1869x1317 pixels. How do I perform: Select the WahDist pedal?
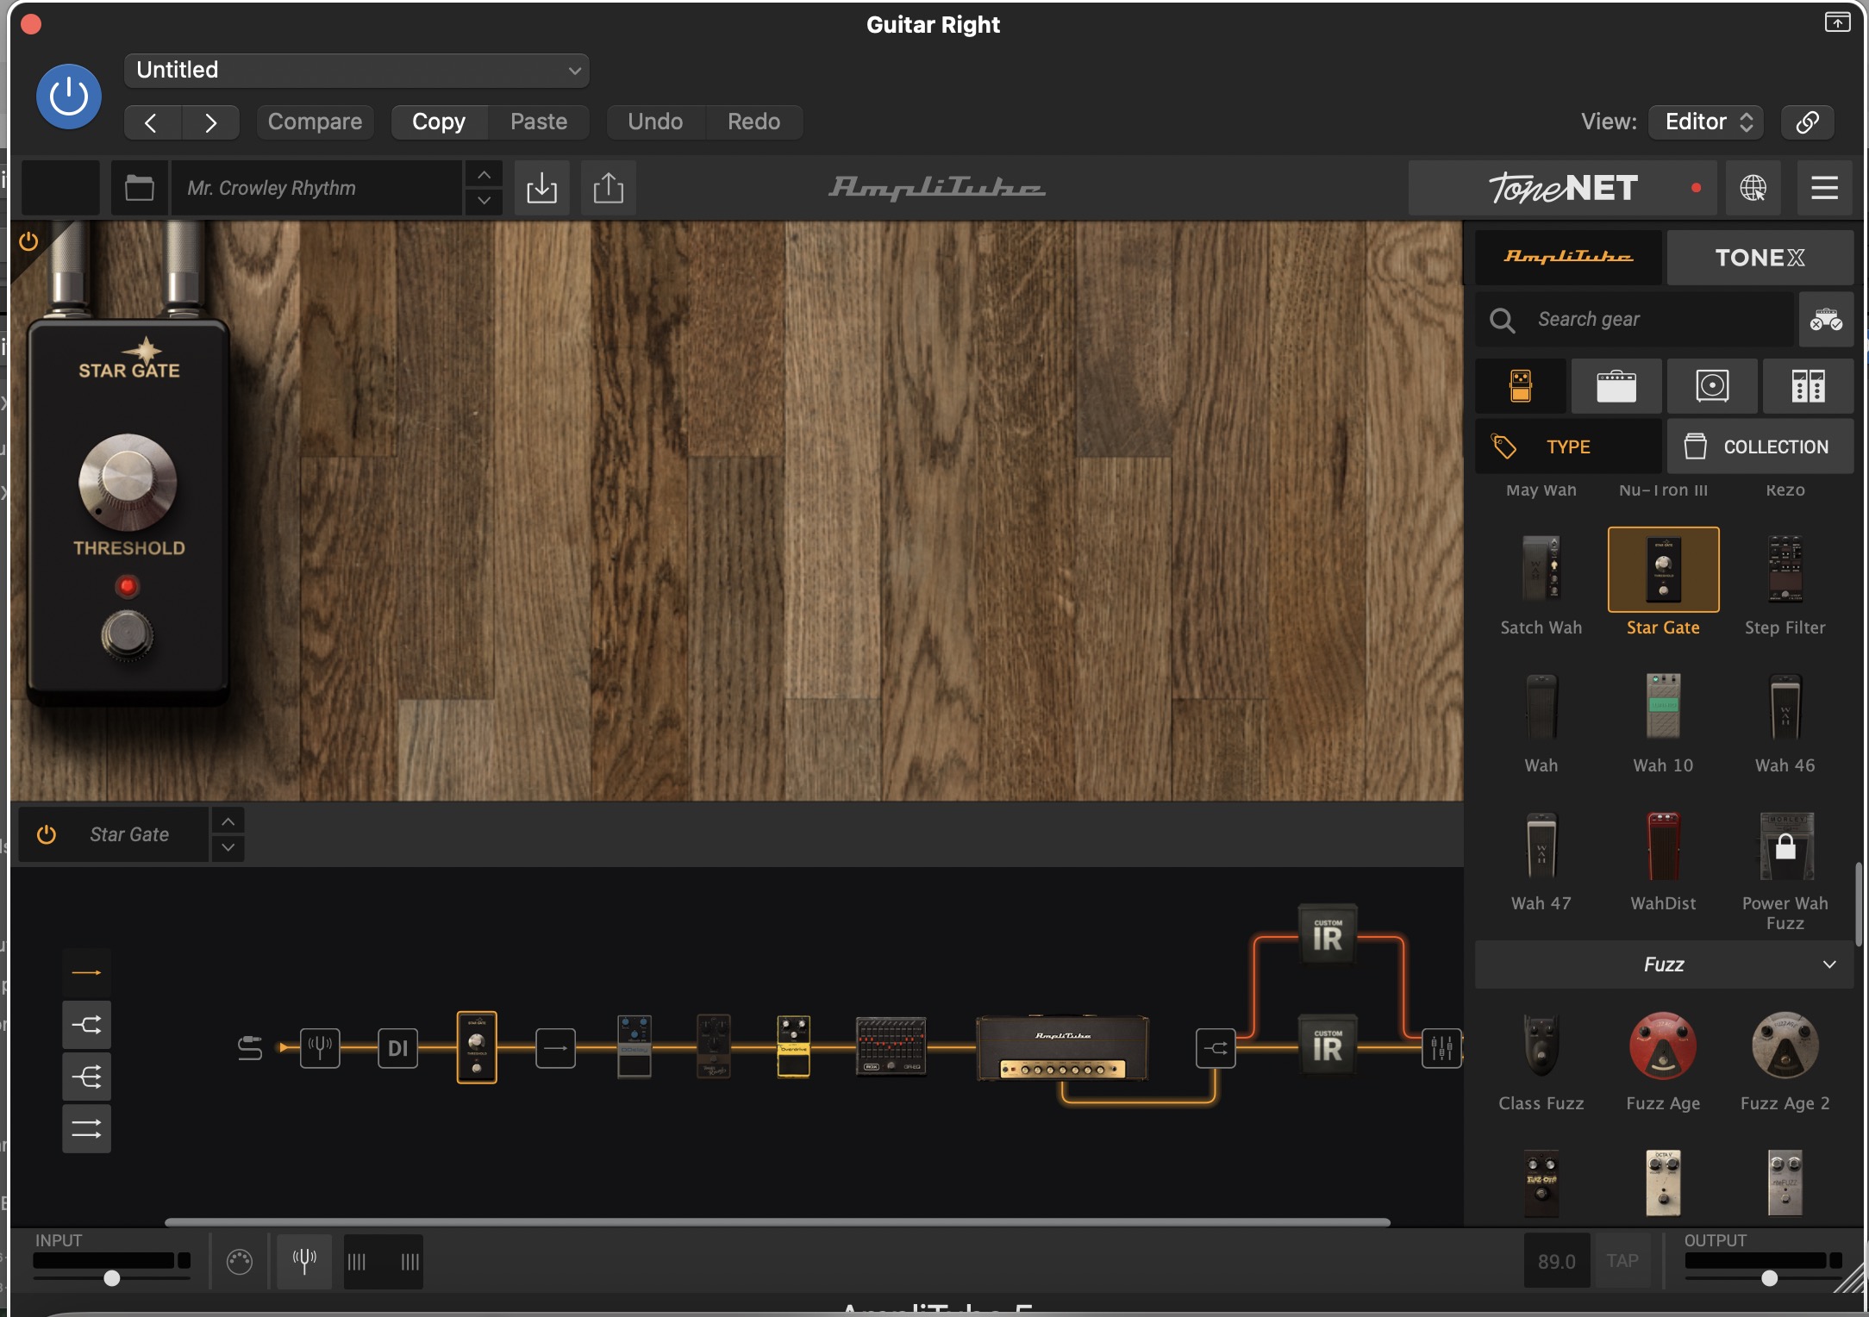coord(1663,860)
